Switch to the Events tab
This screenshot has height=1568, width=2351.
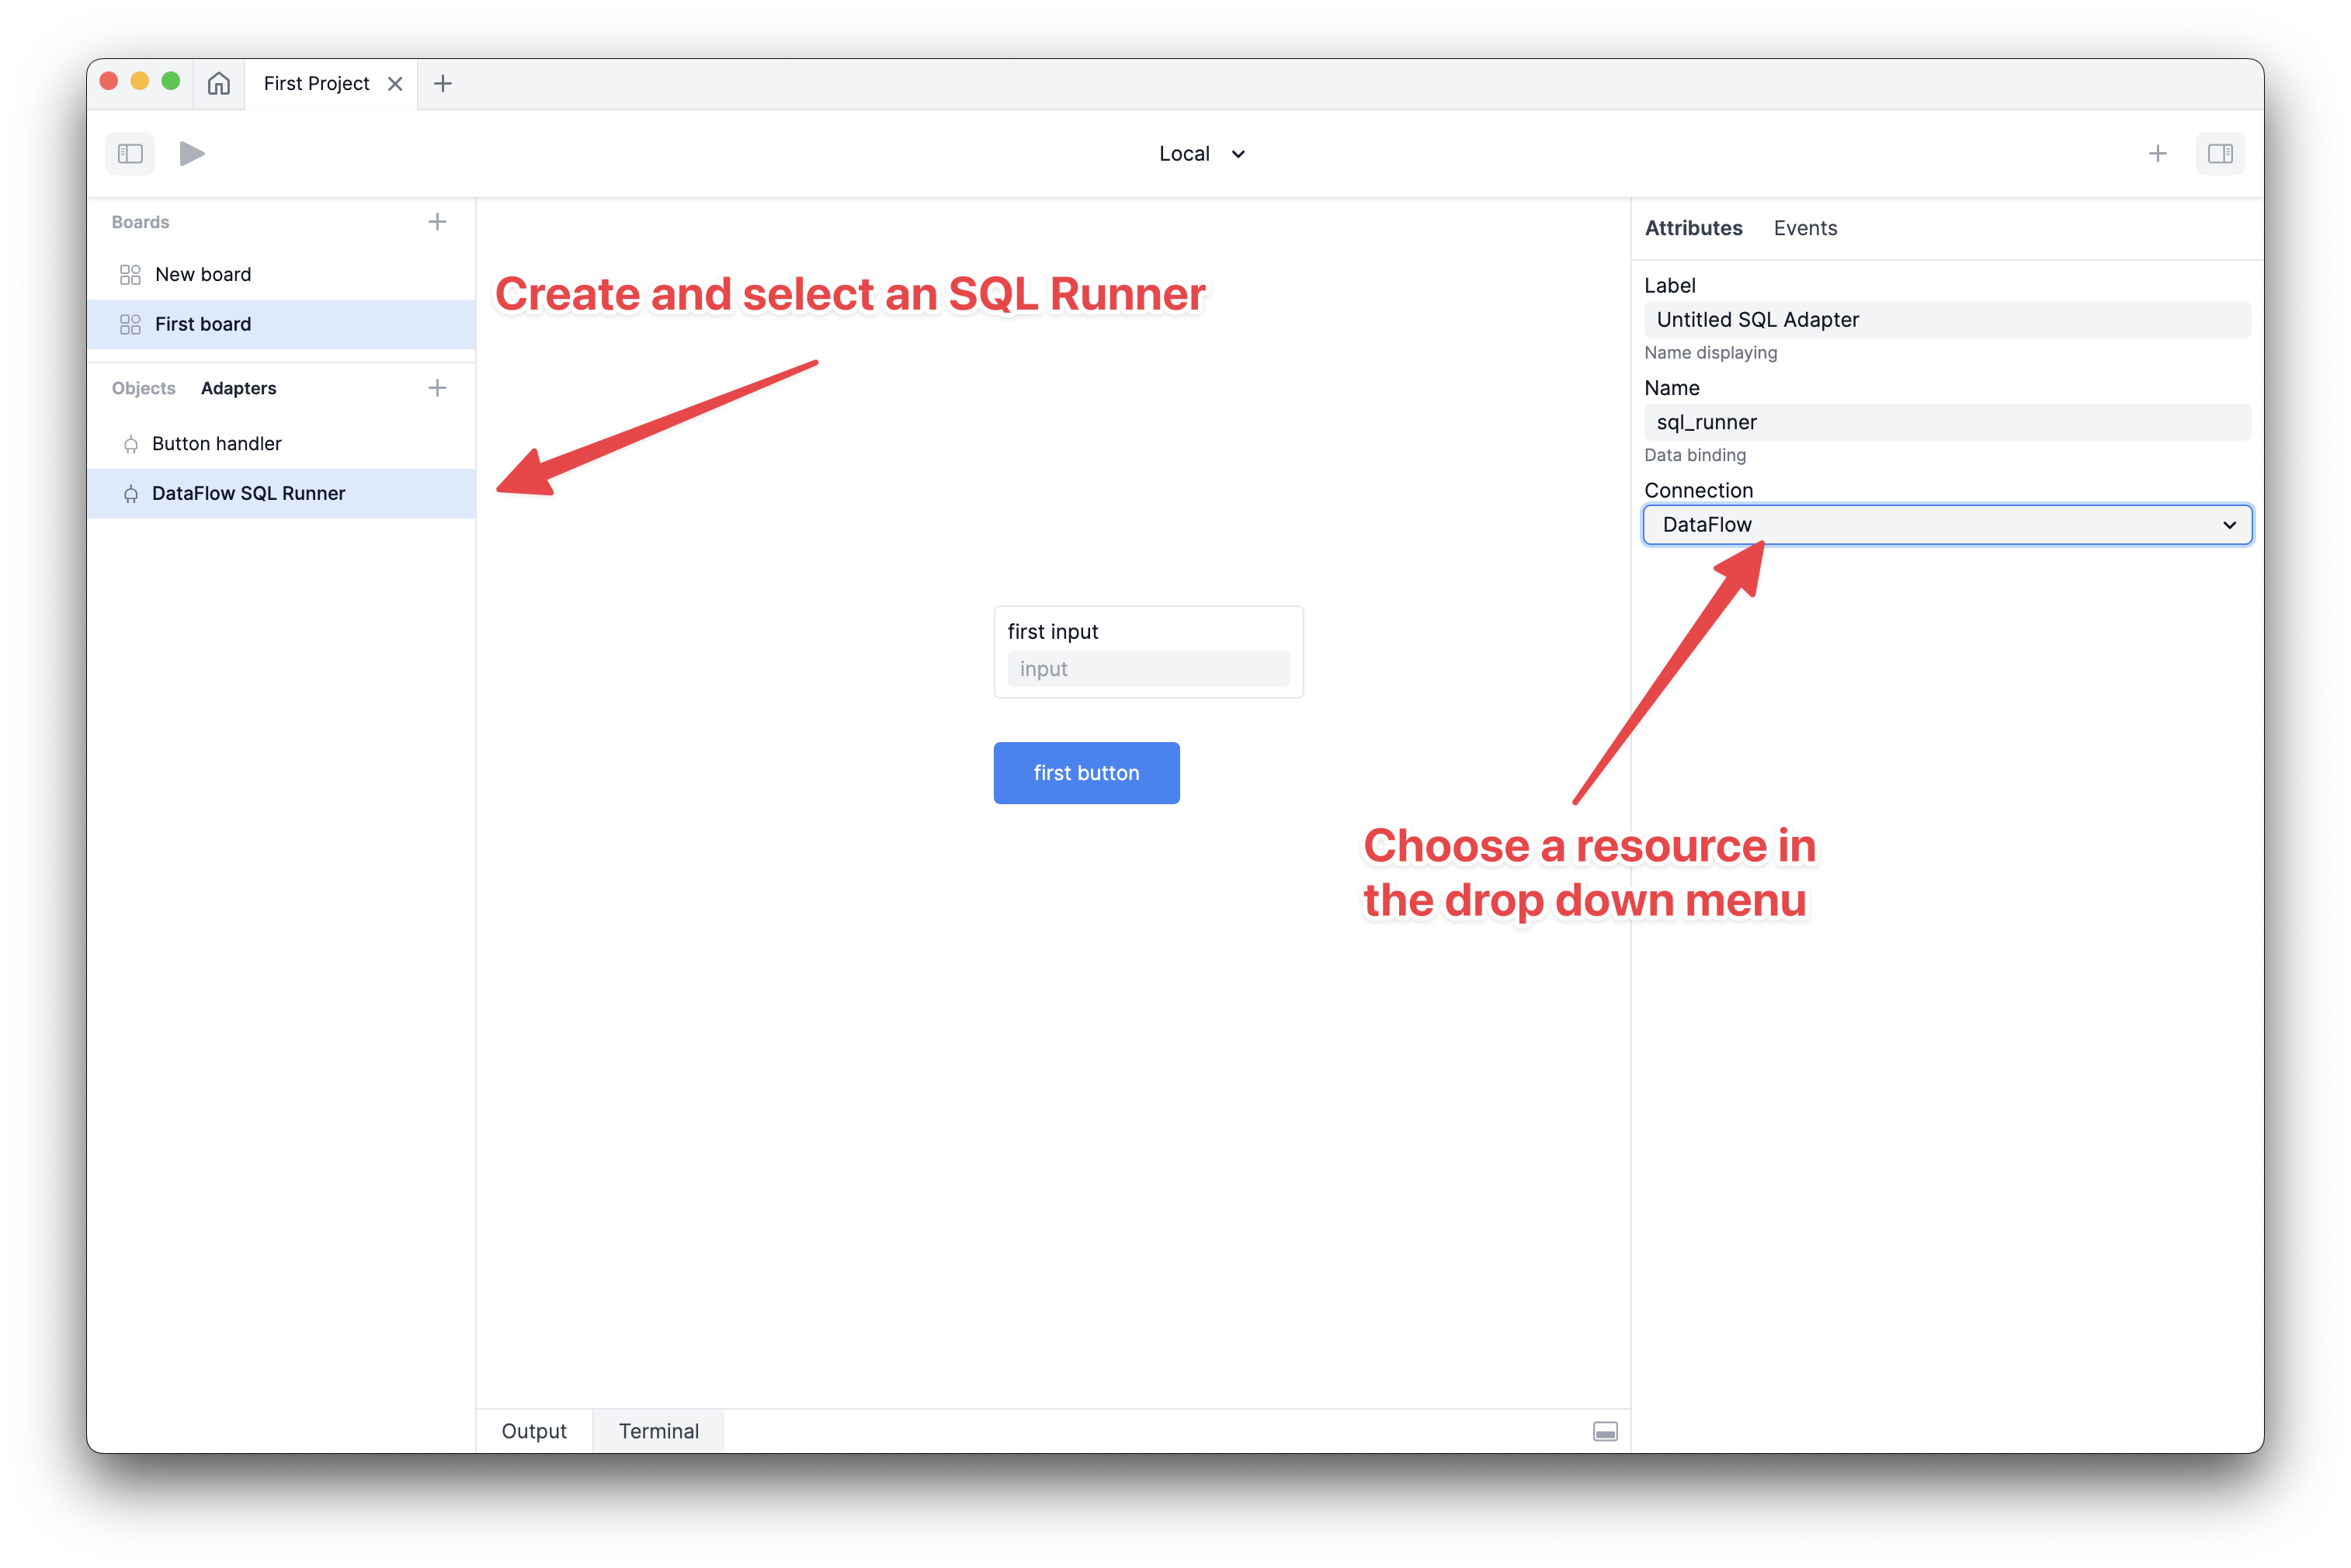1804,228
